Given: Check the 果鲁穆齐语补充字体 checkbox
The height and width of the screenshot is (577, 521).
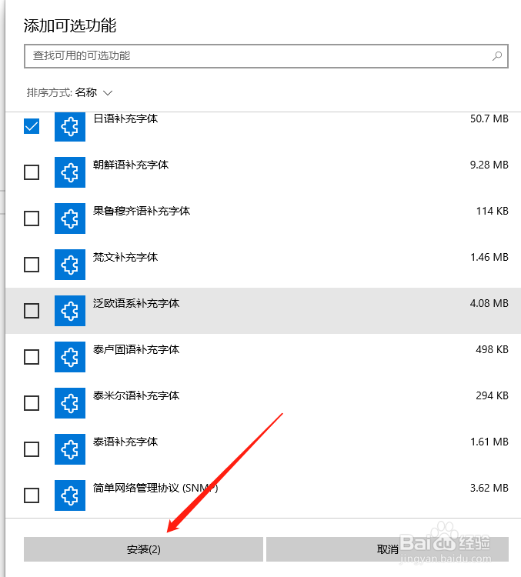Looking at the screenshot, I should click(32, 218).
